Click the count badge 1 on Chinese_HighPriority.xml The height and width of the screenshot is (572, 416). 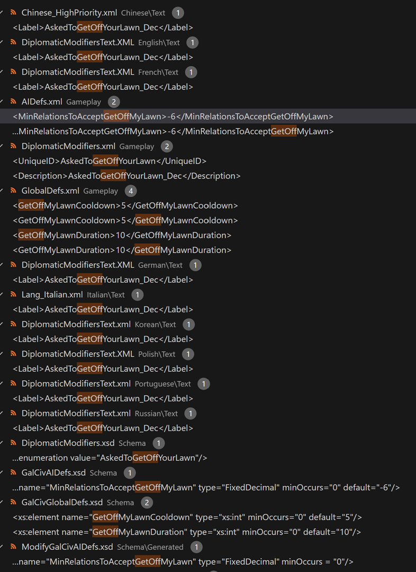pyautogui.click(x=178, y=13)
